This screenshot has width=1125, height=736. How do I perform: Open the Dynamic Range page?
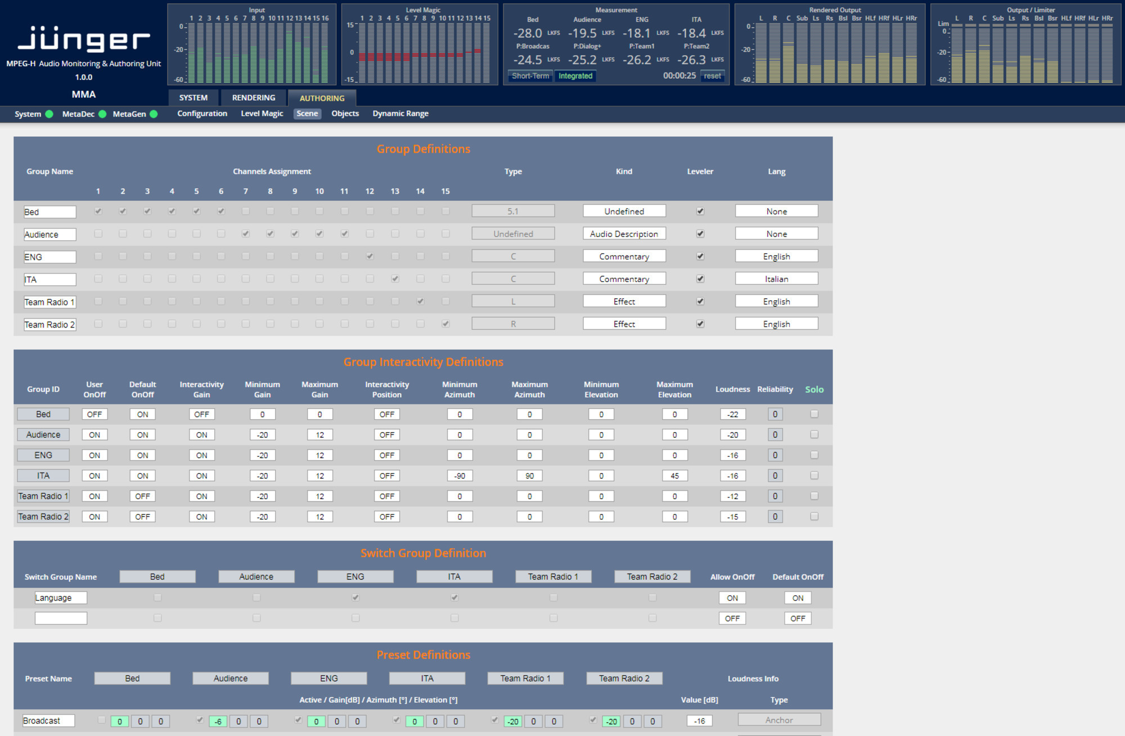(x=400, y=113)
